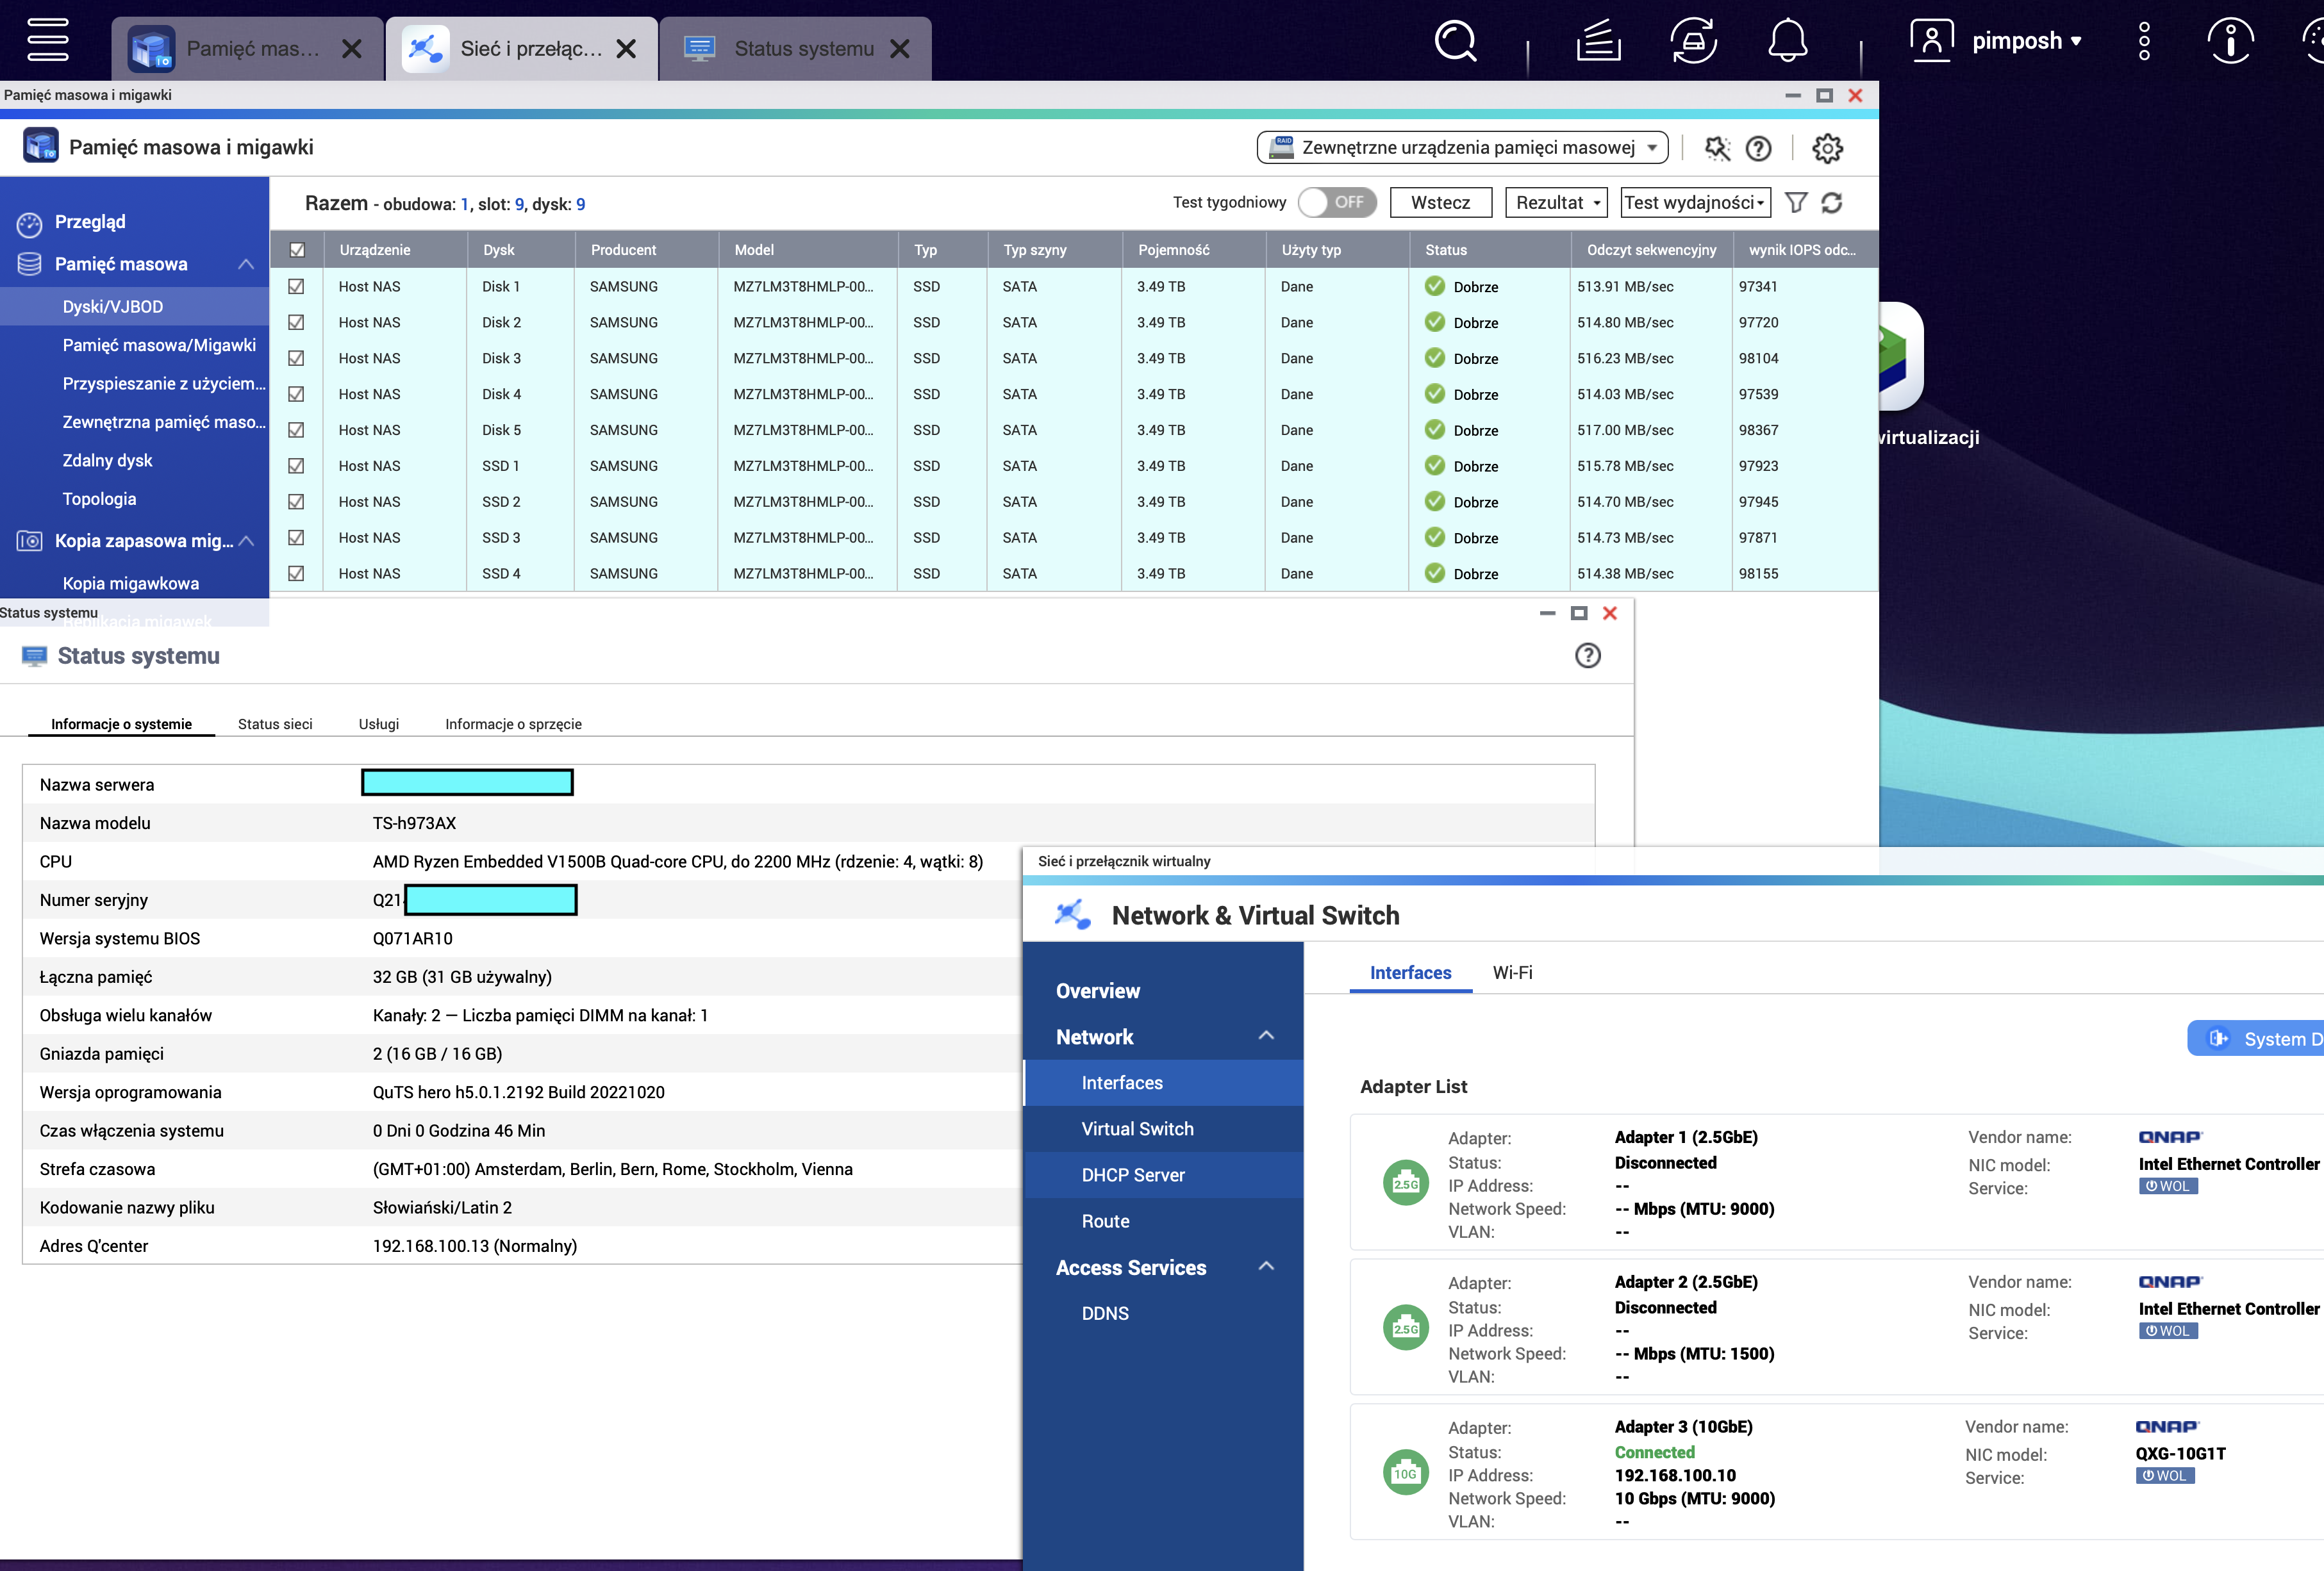2324x1571 pixels.
Task: Uncheck the Disk 5 row checkbox
Action: point(296,430)
